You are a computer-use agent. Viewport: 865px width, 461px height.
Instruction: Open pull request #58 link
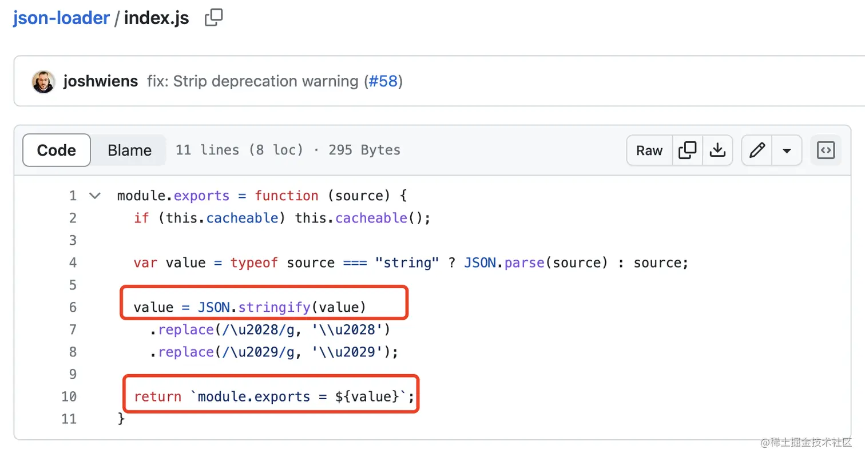383,82
